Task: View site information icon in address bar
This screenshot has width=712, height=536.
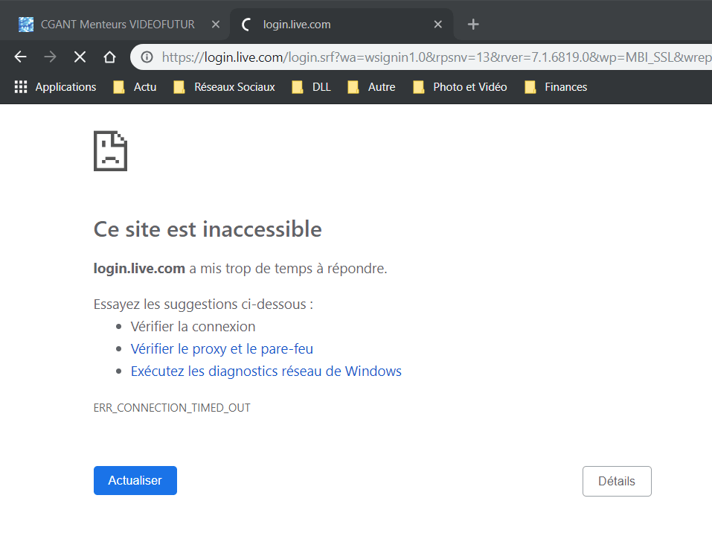Action: pos(147,57)
